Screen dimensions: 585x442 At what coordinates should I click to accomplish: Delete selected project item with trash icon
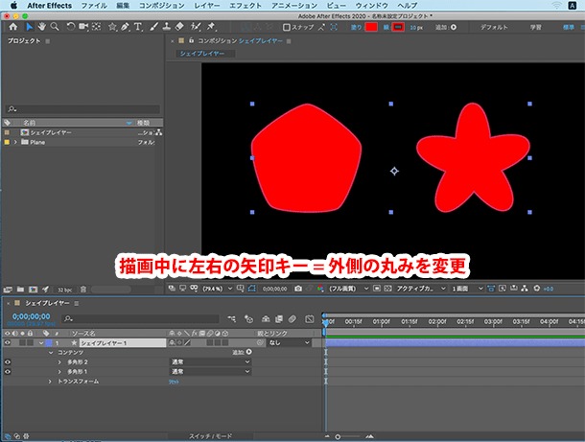(83, 290)
